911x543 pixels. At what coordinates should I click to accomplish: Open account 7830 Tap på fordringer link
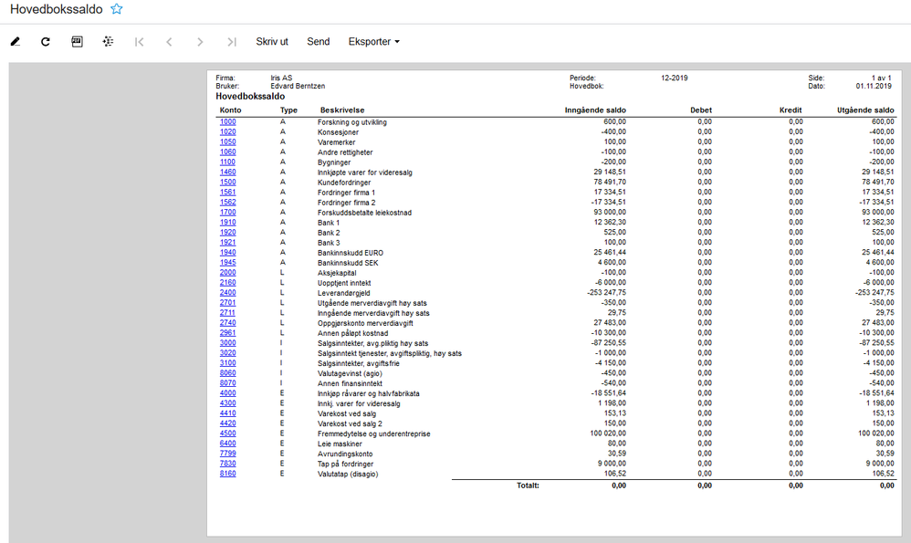click(x=228, y=464)
